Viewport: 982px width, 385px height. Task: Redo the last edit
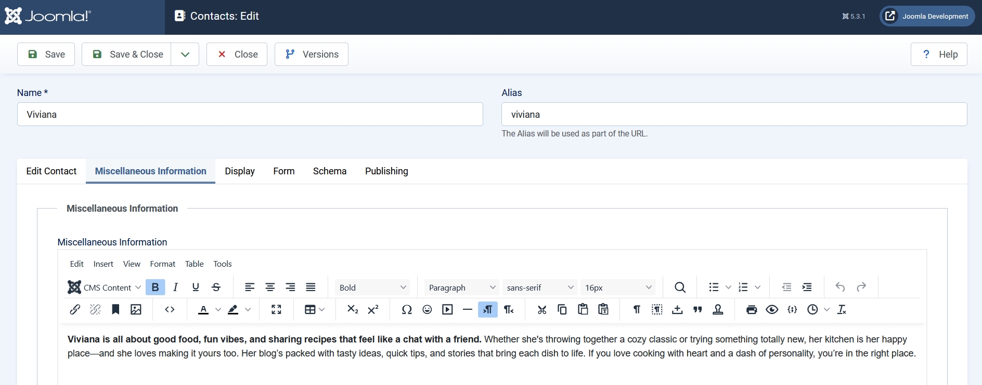click(x=861, y=287)
